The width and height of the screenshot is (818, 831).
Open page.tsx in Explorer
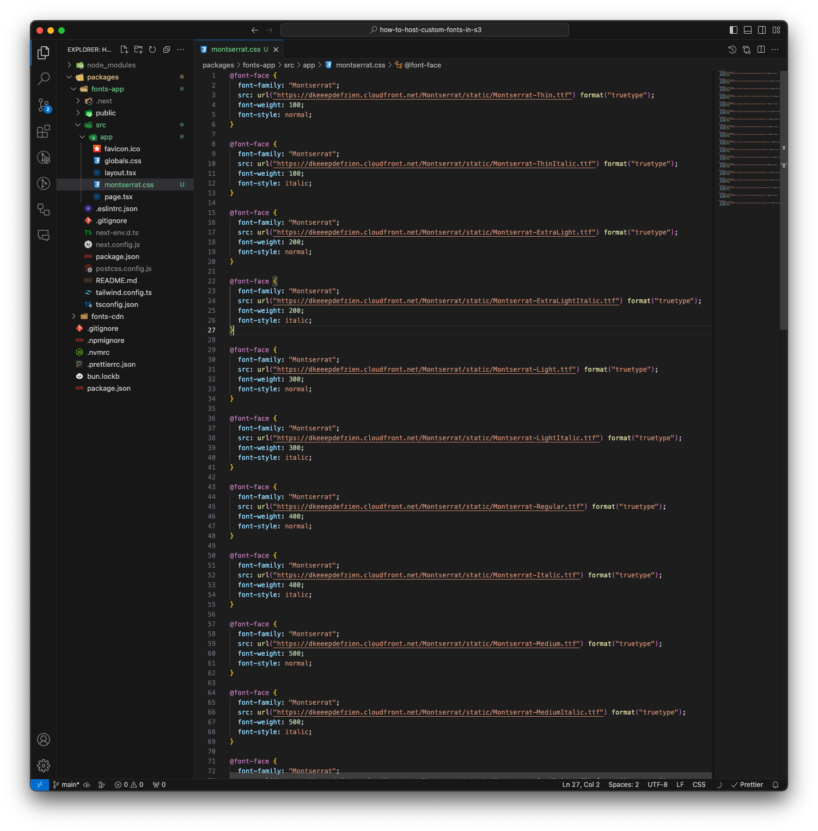(x=125, y=196)
